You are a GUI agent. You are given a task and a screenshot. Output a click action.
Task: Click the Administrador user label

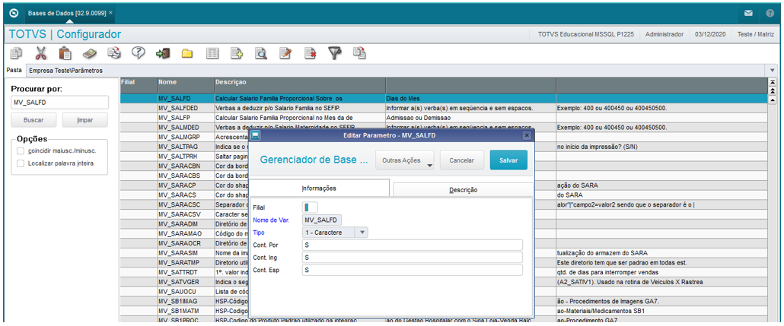point(664,34)
